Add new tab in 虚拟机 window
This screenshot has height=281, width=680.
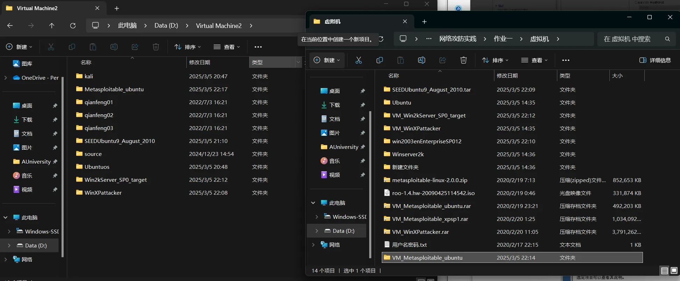point(424,22)
